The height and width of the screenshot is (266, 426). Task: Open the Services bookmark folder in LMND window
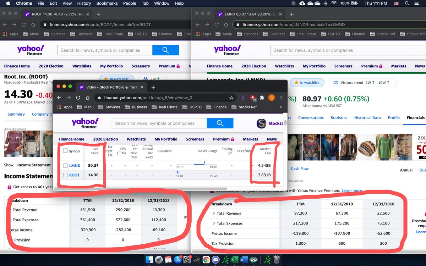click(248, 34)
